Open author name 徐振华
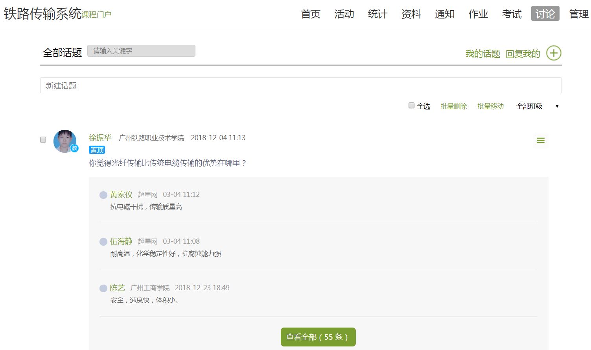591x350 pixels. pos(100,137)
